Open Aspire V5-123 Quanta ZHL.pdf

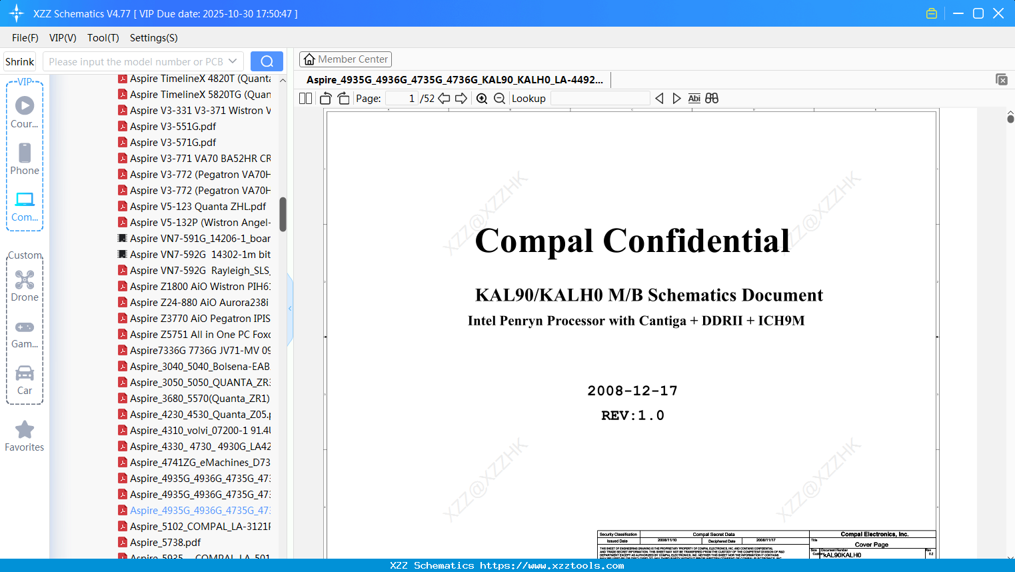point(192,207)
